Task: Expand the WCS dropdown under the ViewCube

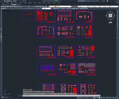Action: point(110,22)
